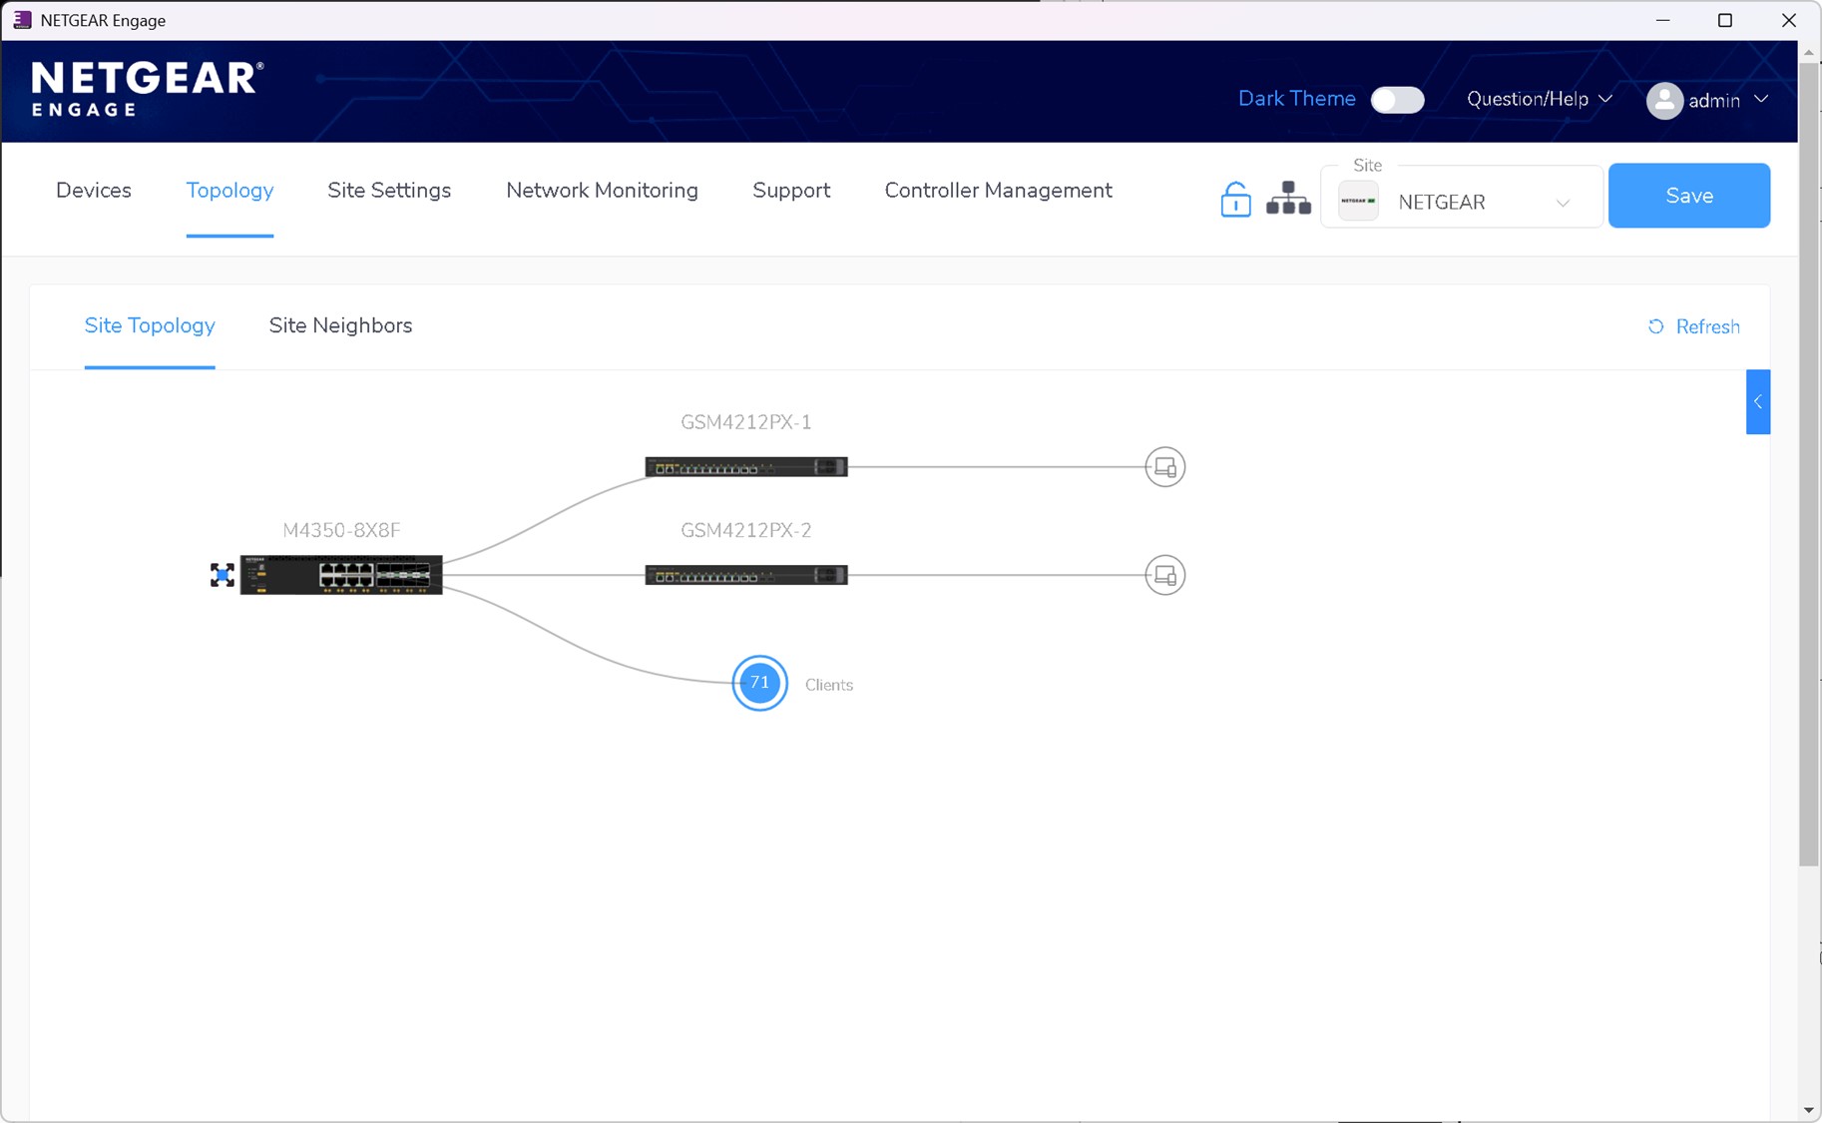1822x1123 pixels.
Task: Toggle the Dark Theme switch
Action: click(x=1397, y=100)
